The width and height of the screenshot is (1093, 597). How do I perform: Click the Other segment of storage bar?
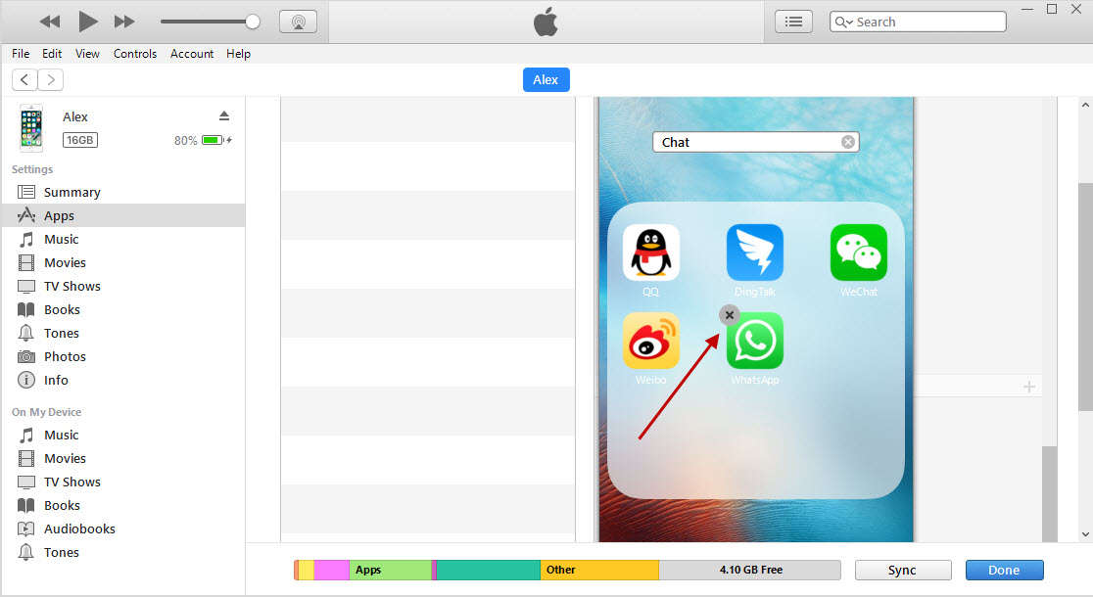click(599, 570)
